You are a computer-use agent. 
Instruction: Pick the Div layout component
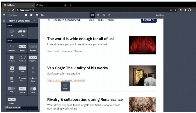coord(12,33)
